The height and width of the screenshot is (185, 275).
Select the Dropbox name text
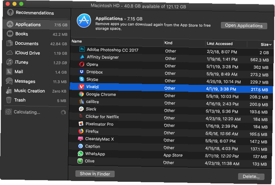(95, 72)
